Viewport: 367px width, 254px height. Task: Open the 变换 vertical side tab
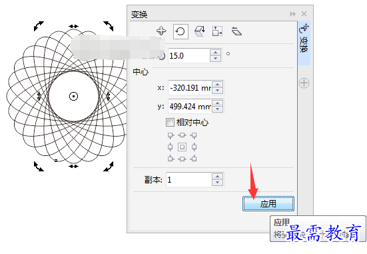304,43
